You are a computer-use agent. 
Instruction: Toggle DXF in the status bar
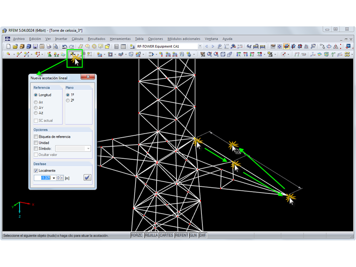click(x=202, y=236)
